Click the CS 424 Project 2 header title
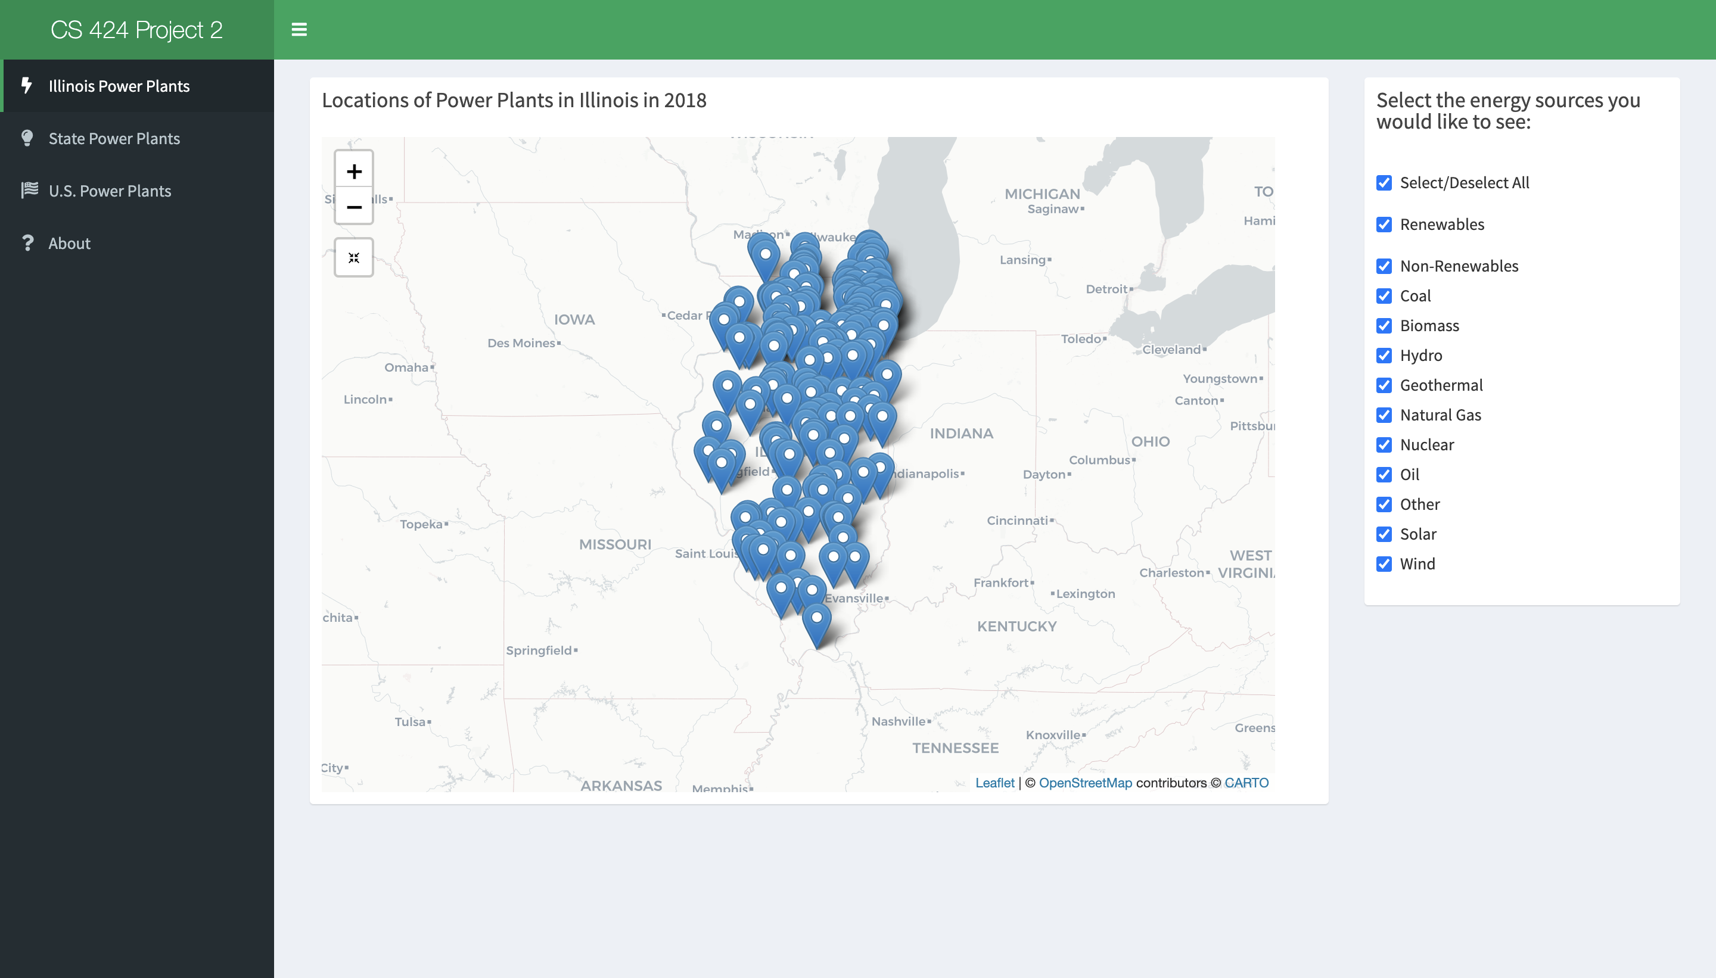Screen dimensions: 1716x978 [x=136, y=30]
